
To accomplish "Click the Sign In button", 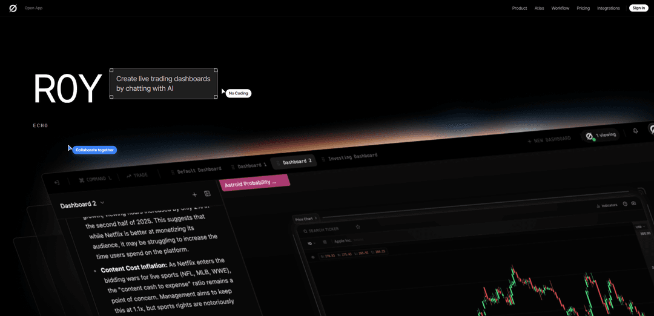I will 638,8.
